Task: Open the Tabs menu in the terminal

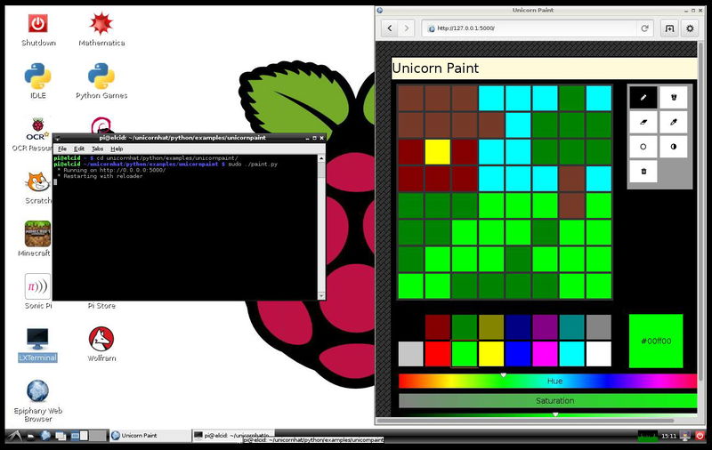Action: pyautogui.click(x=97, y=149)
